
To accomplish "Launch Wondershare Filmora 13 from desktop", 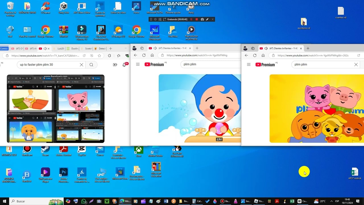I will coord(82,33).
